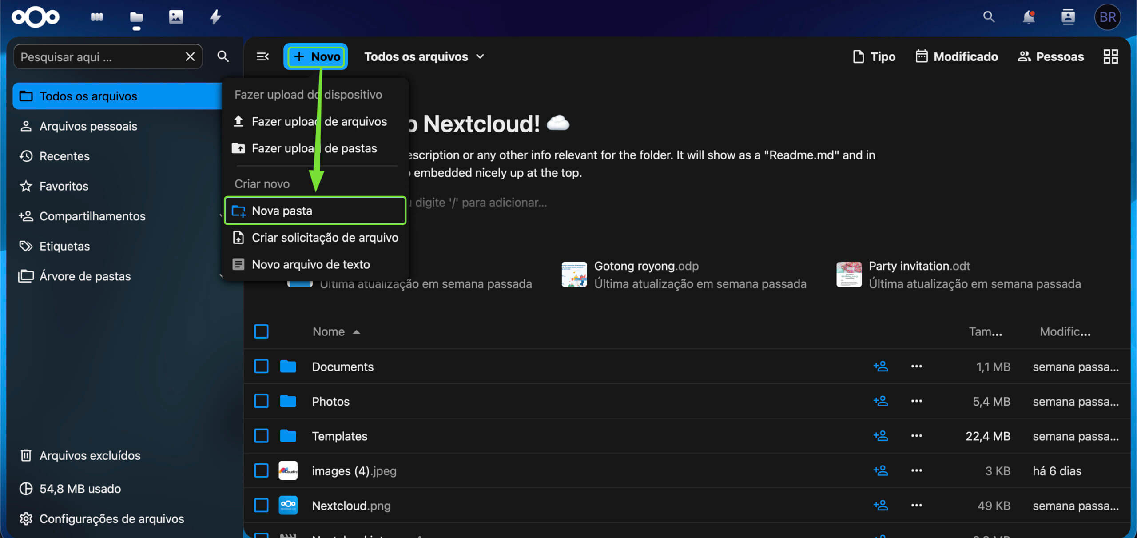Open the Nextcloud.png file
The width and height of the screenshot is (1137, 538).
coord(351,506)
